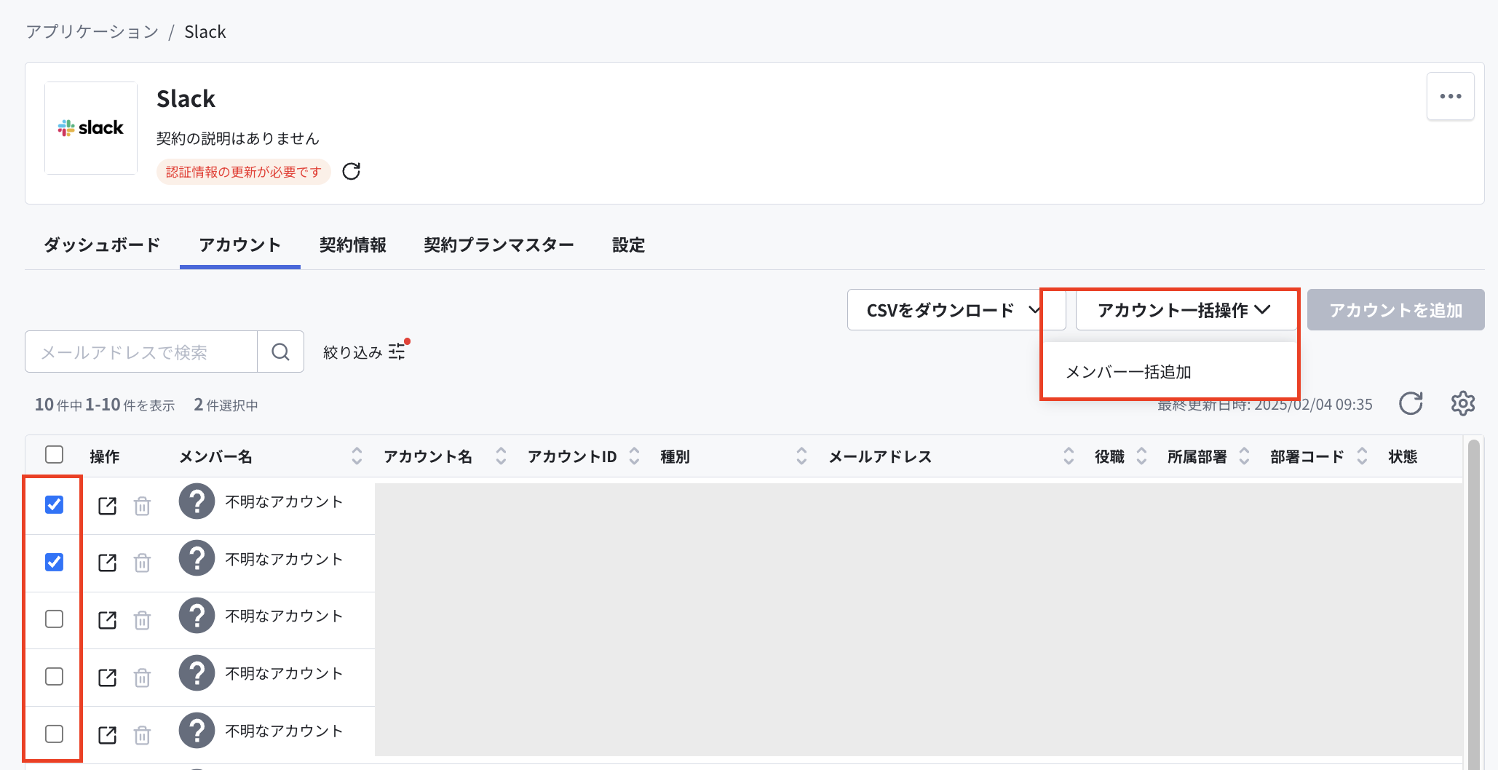Expand the CSVをダウンロード dropdown
Image resolution: width=1498 pixels, height=770 pixels.
click(x=956, y=310)
